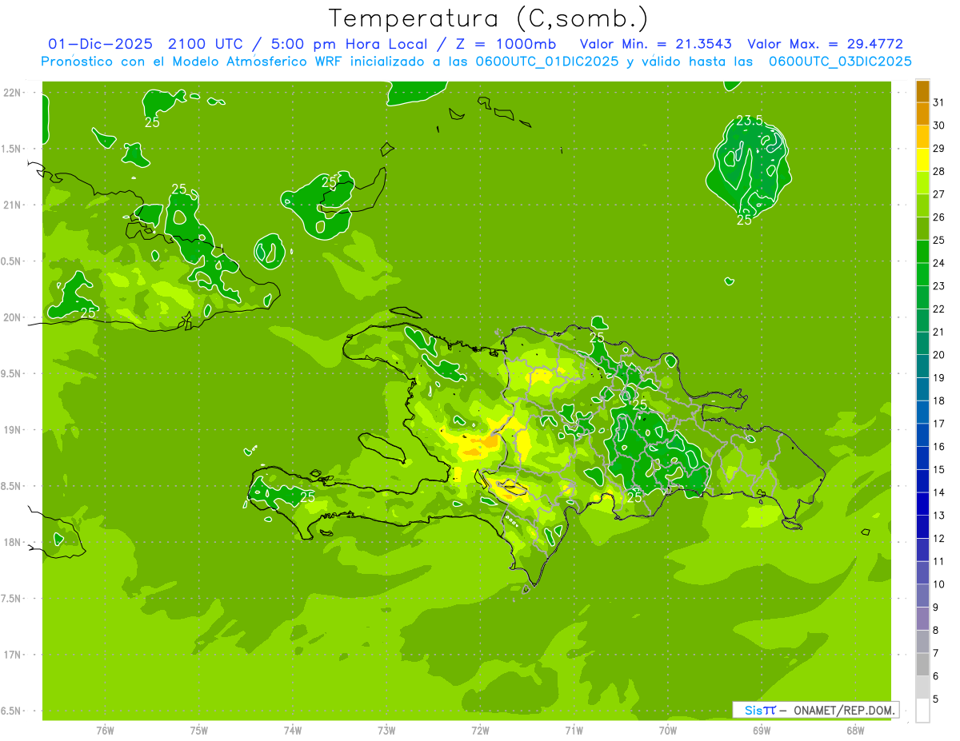960x741 pixels.
Task: Click the legend value "15"
Action: pos(938,469)
